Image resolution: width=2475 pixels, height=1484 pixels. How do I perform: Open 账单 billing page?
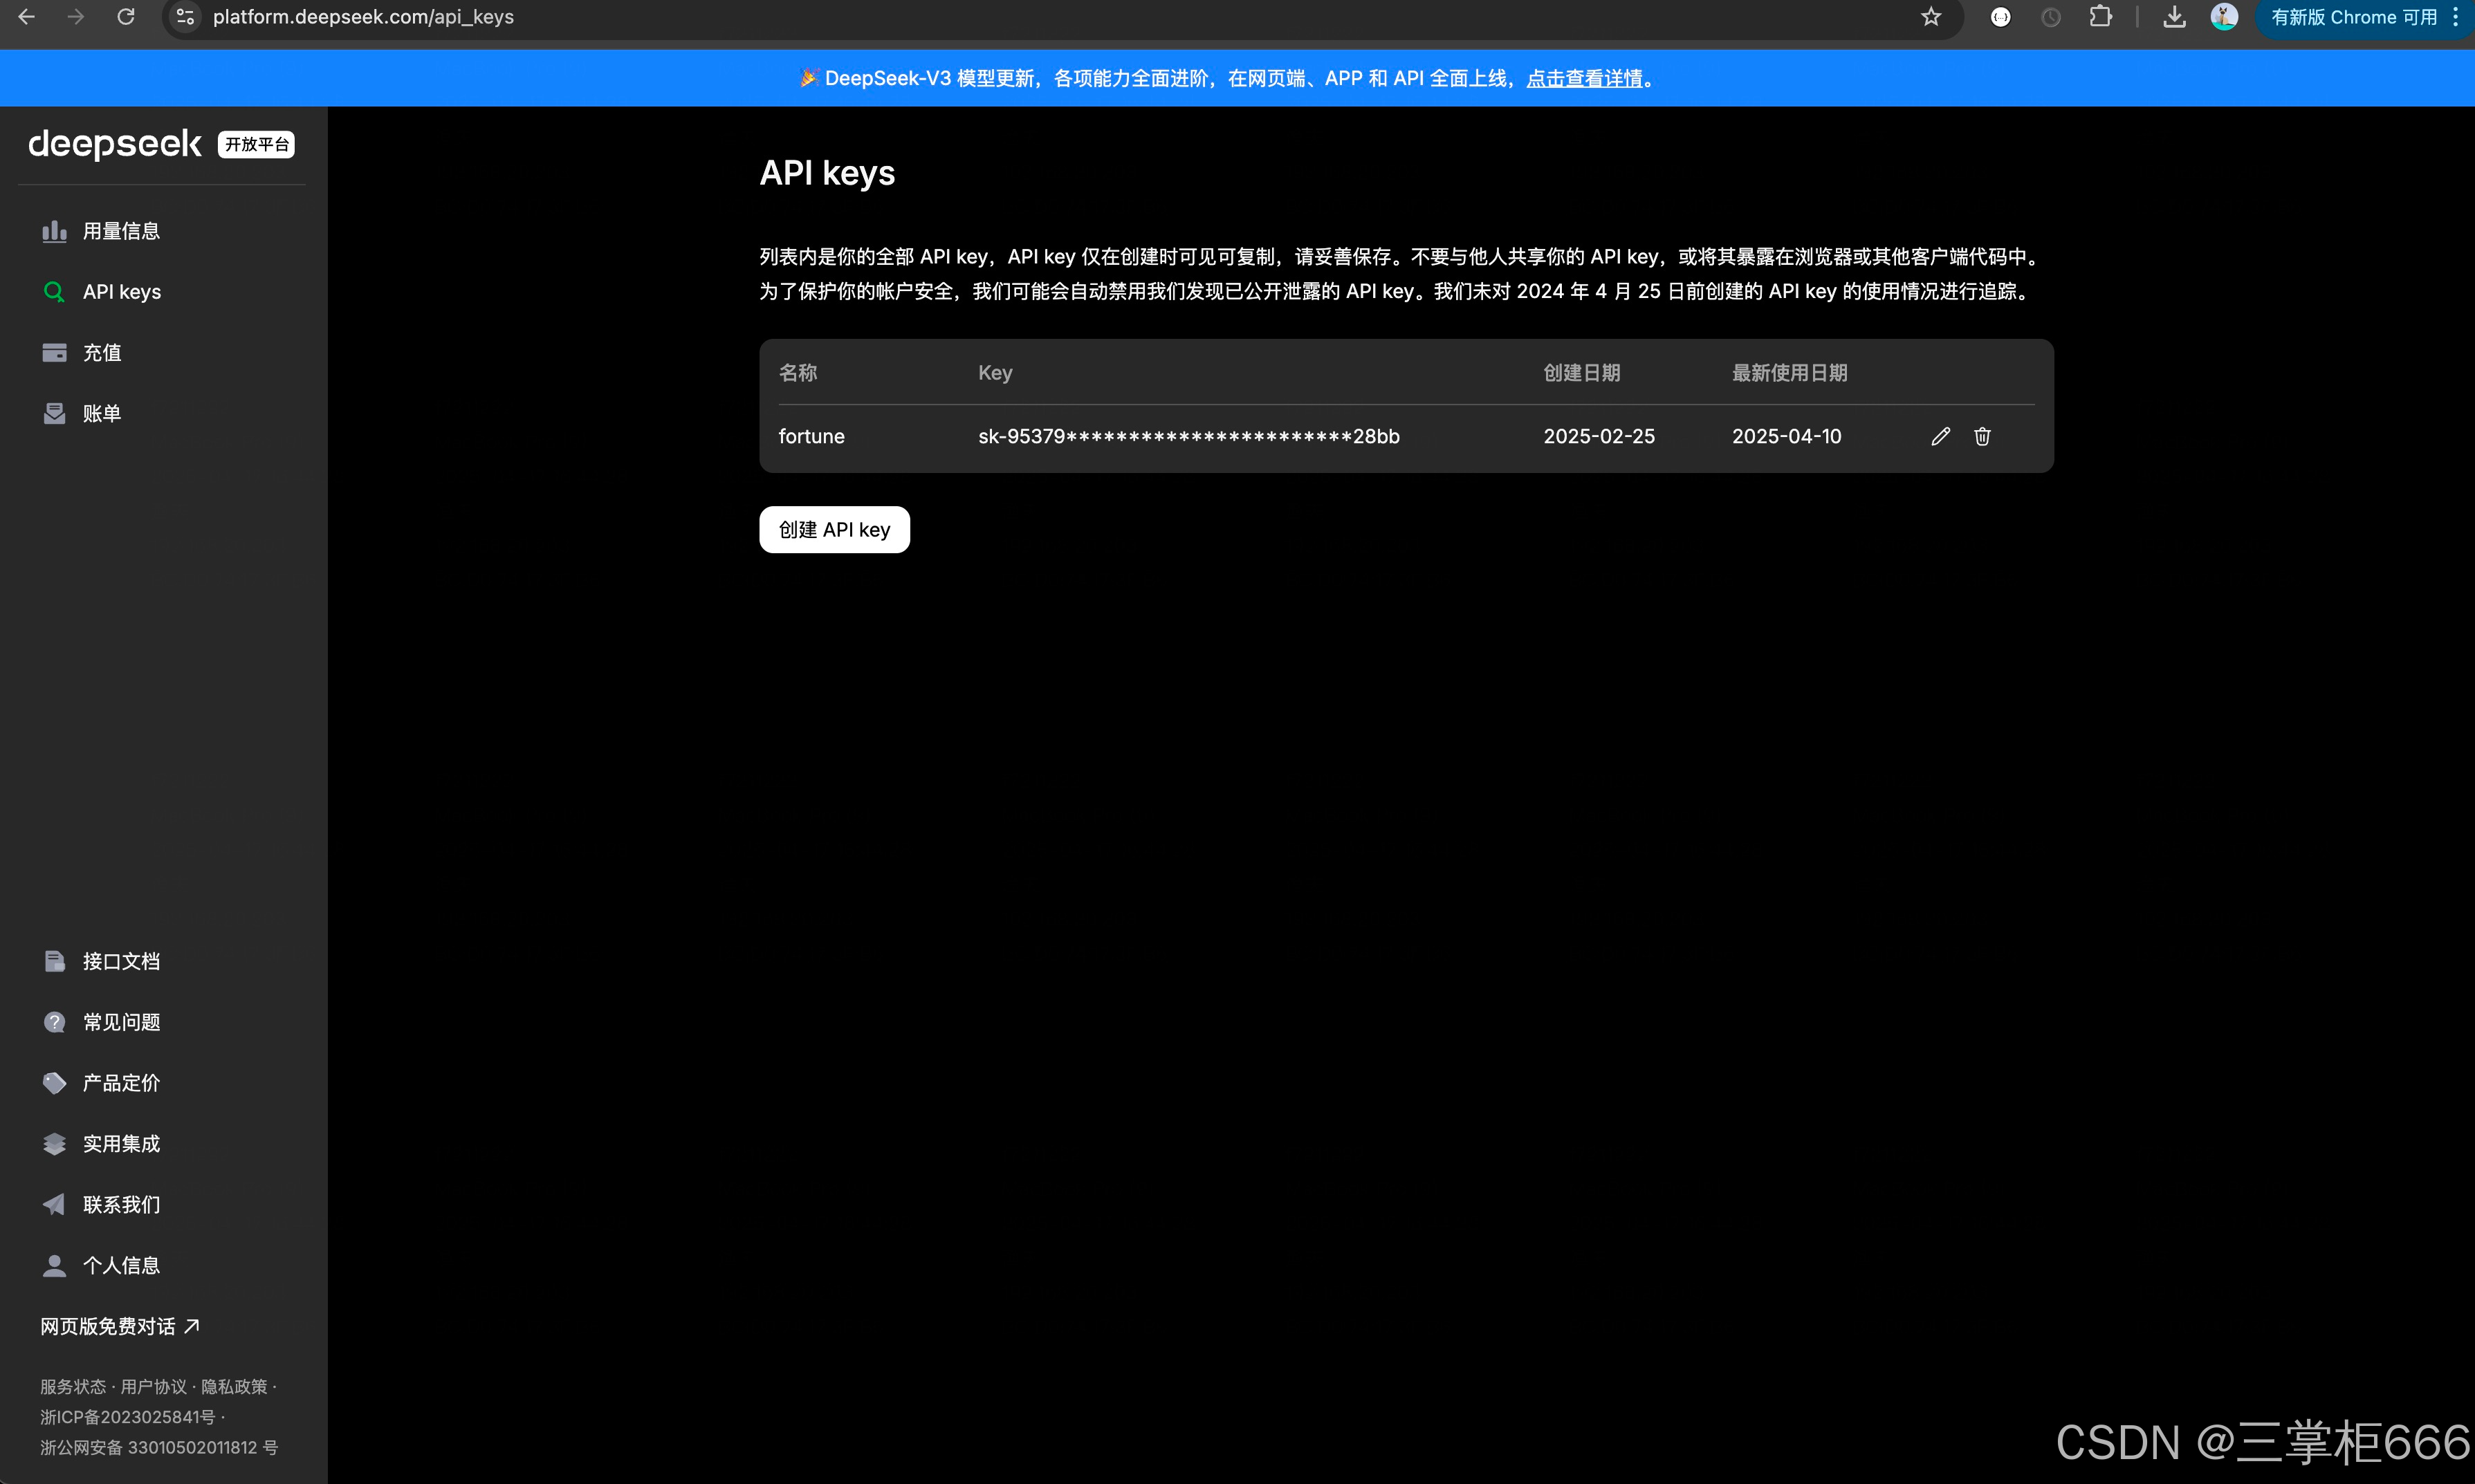[x=102, y=414]
